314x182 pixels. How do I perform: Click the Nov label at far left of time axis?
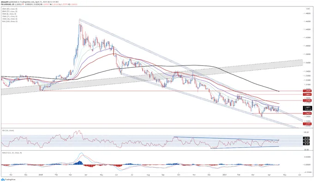[11, 175]
